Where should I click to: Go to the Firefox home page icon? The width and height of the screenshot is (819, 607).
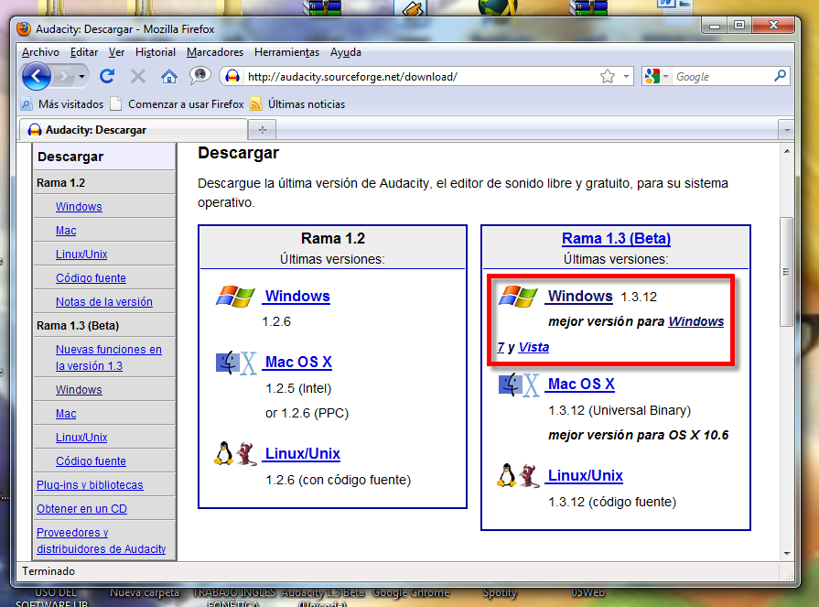pos(168,77)
